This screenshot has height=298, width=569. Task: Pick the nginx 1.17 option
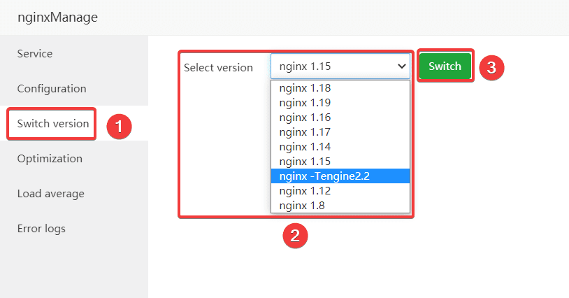coord(305,132)
